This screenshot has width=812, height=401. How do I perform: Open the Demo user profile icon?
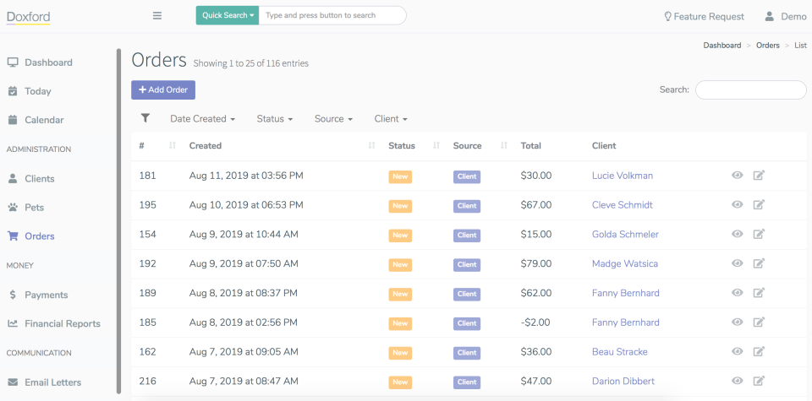[770, 16]
